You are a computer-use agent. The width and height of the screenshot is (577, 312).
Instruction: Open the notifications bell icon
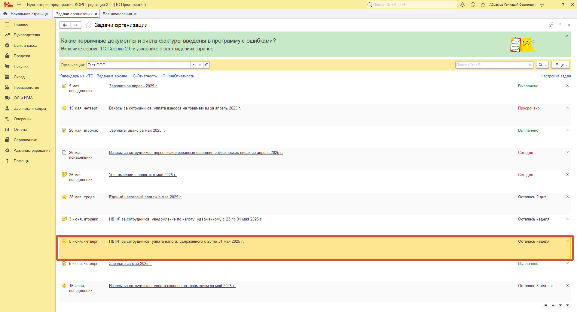click(463, 5)
